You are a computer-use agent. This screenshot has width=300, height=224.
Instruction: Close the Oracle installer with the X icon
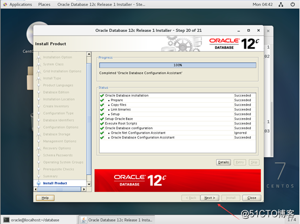[258, 30]
